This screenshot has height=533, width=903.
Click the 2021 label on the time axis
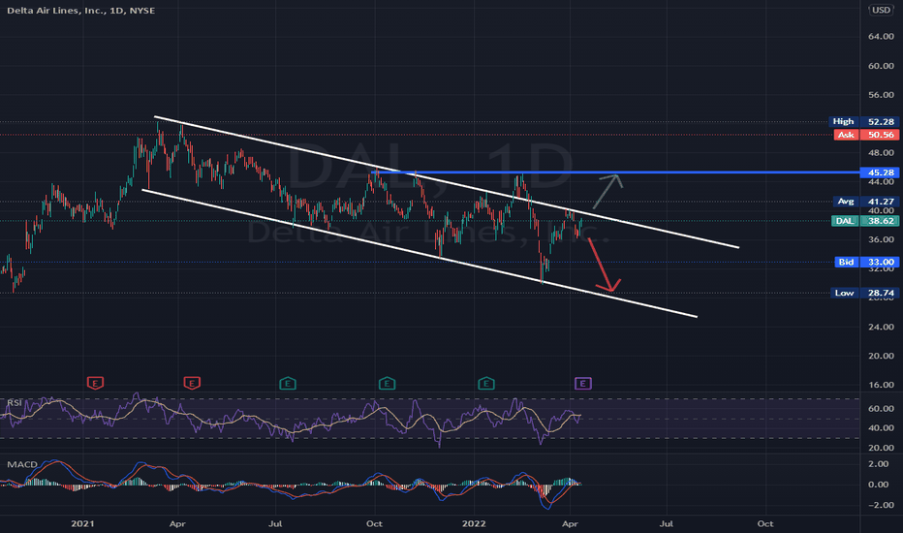click(82, 523)
